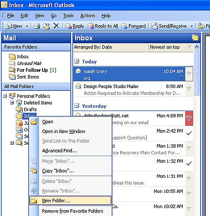Click the message list scrollbar thumb
The height and width of the screenshot is (216, 210).
(x=197, y=73)
